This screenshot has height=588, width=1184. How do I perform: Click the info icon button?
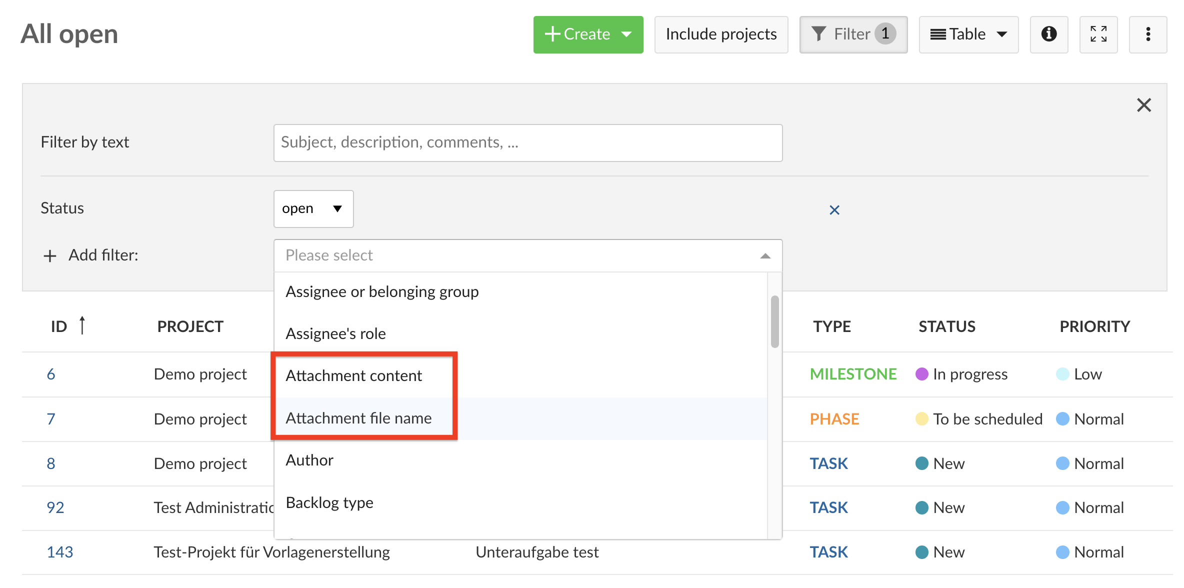point(1048,34)
